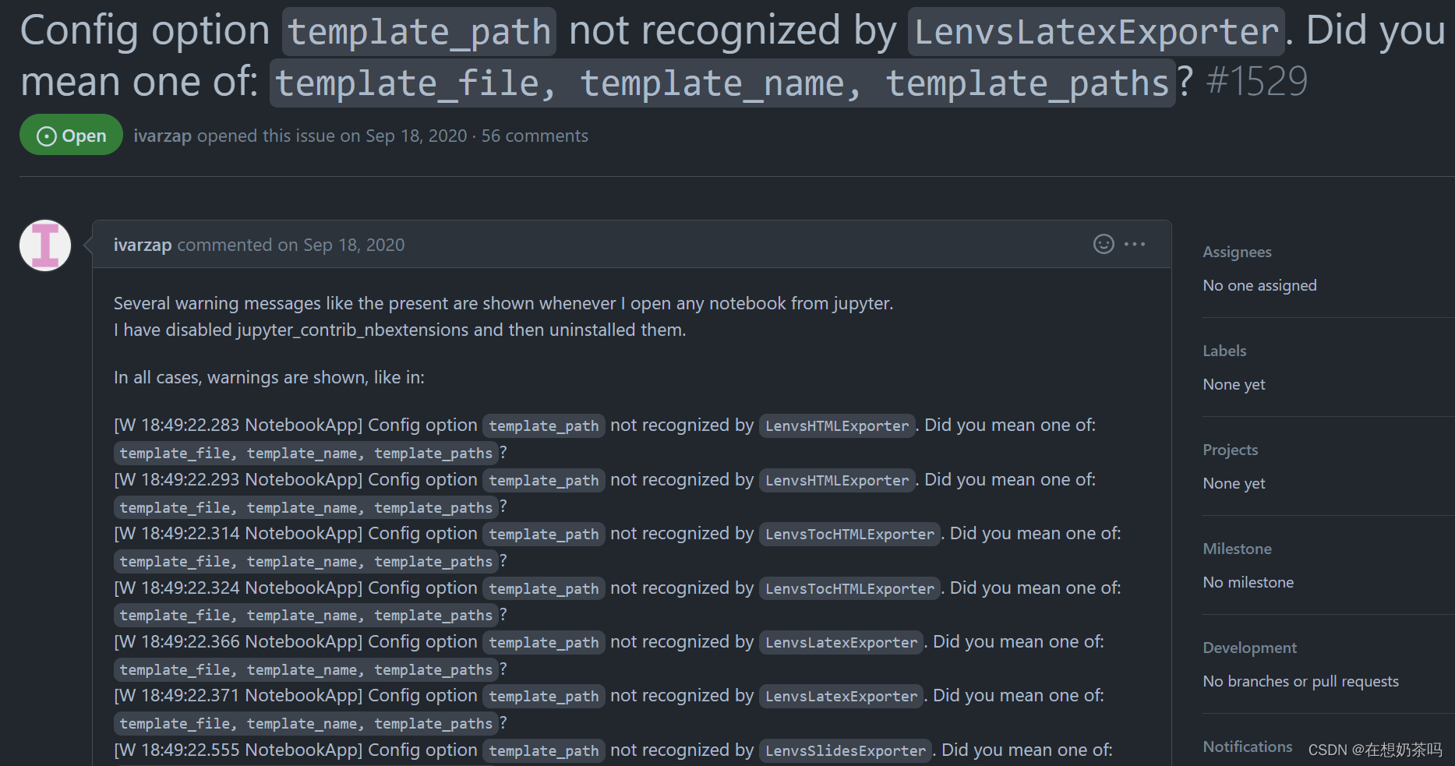Viewport: 1455px width, 766px height.
Task: Click the issue number #1529
Action: 1256,81
